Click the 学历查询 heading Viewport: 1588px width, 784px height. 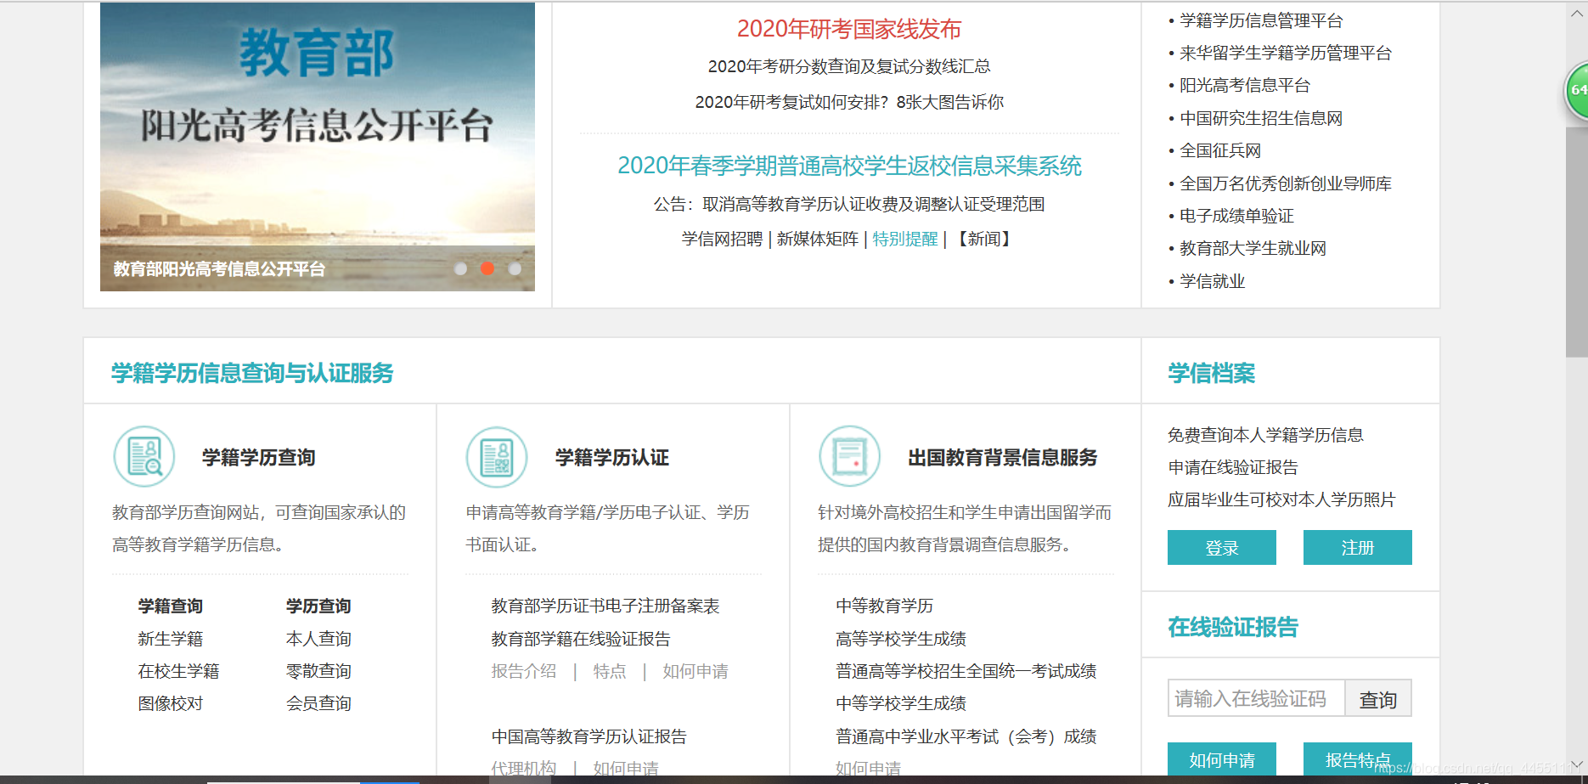(318, 606)
